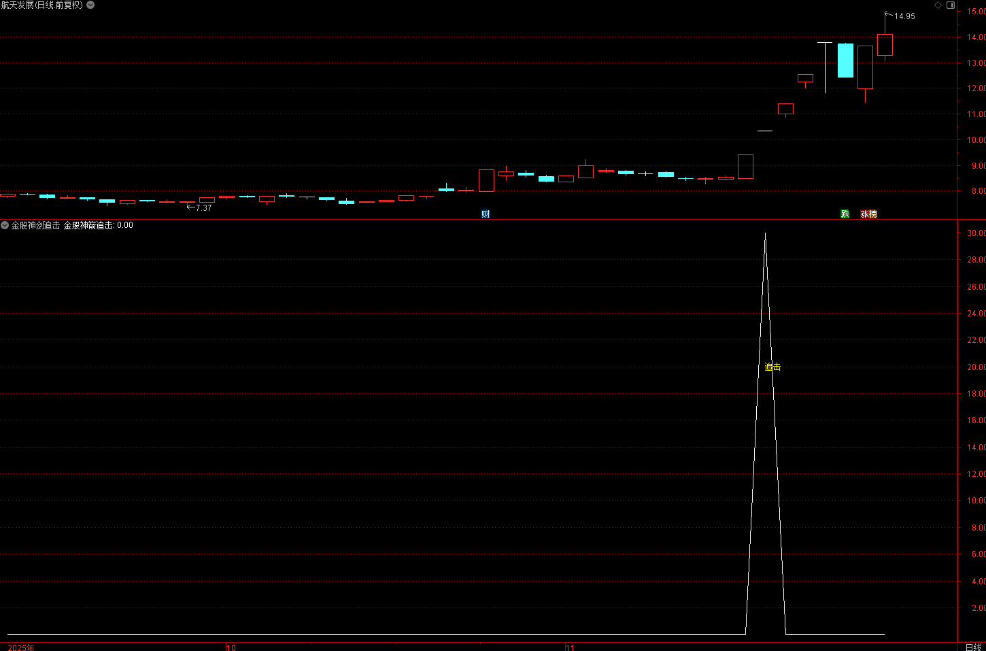Toggle the side panel layout icon
Screen dimensions: 986x651
click(951, 5)
